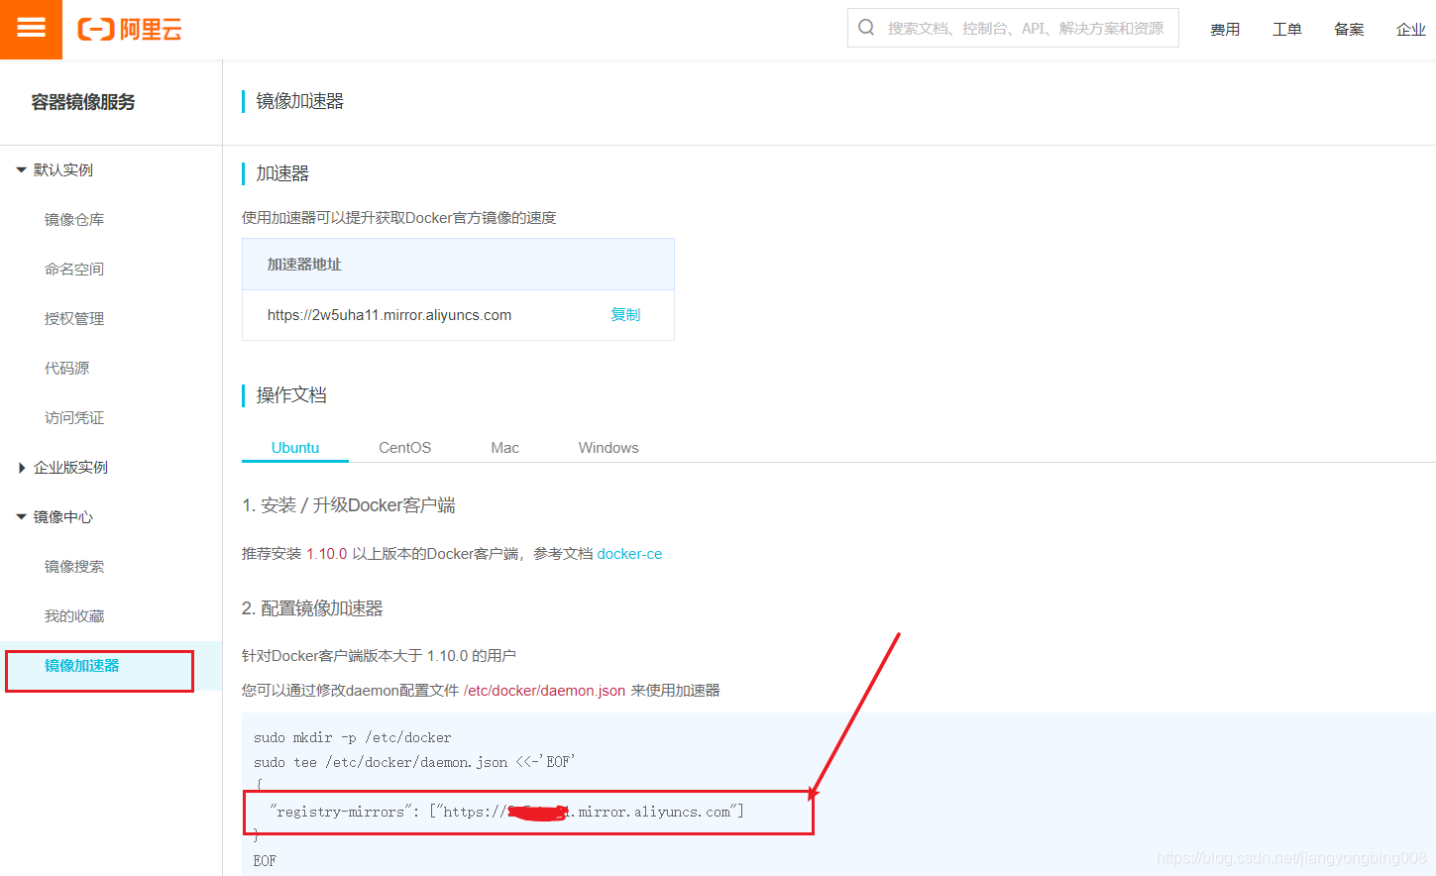1436x876 pixels.
Task: Expand the 企业版实例 section arrow
Action: click(22, 468)
